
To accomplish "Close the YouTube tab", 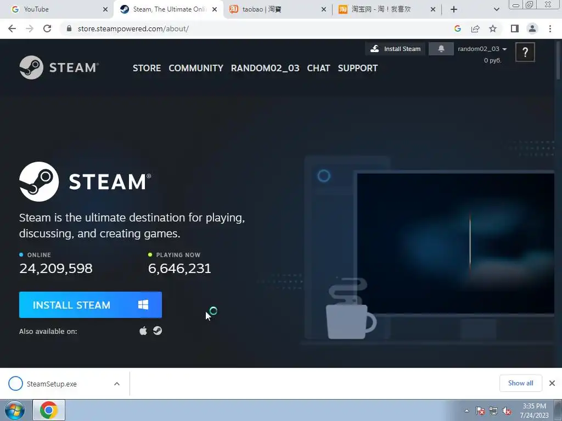I will (105, 9).
